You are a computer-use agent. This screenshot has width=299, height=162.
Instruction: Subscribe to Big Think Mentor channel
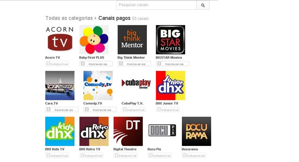[x=134, y=64]
